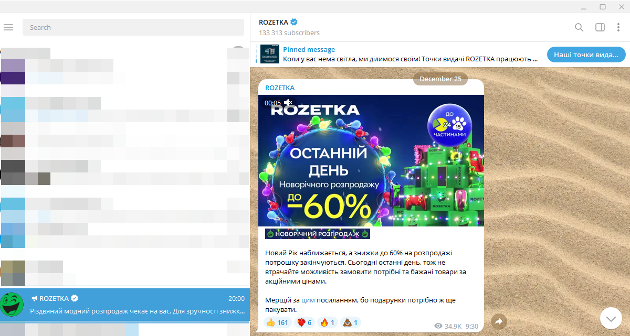Click the 133 313 subscribers text
The image size is (630, 336).
[x=289, y=32]
